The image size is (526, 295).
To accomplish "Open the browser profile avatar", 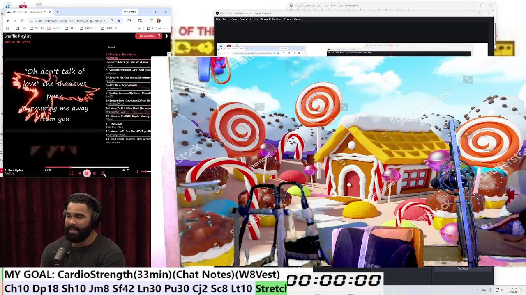I will (158, 20).
